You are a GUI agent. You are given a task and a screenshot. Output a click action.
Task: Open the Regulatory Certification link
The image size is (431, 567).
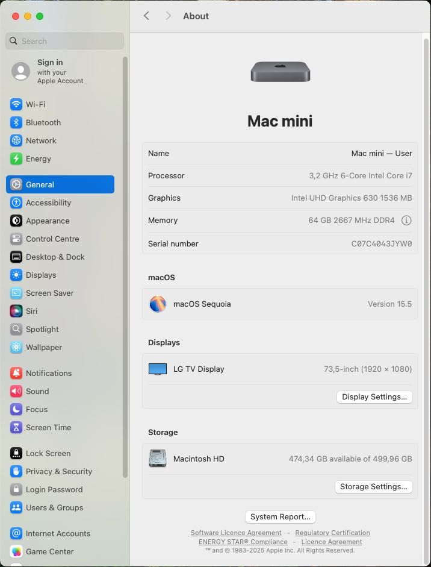point(332,533)
